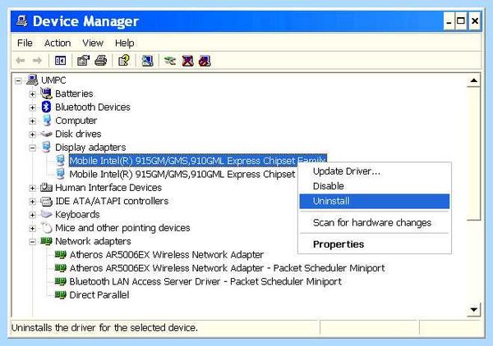Click the Batteries category icon

point(46,93)
